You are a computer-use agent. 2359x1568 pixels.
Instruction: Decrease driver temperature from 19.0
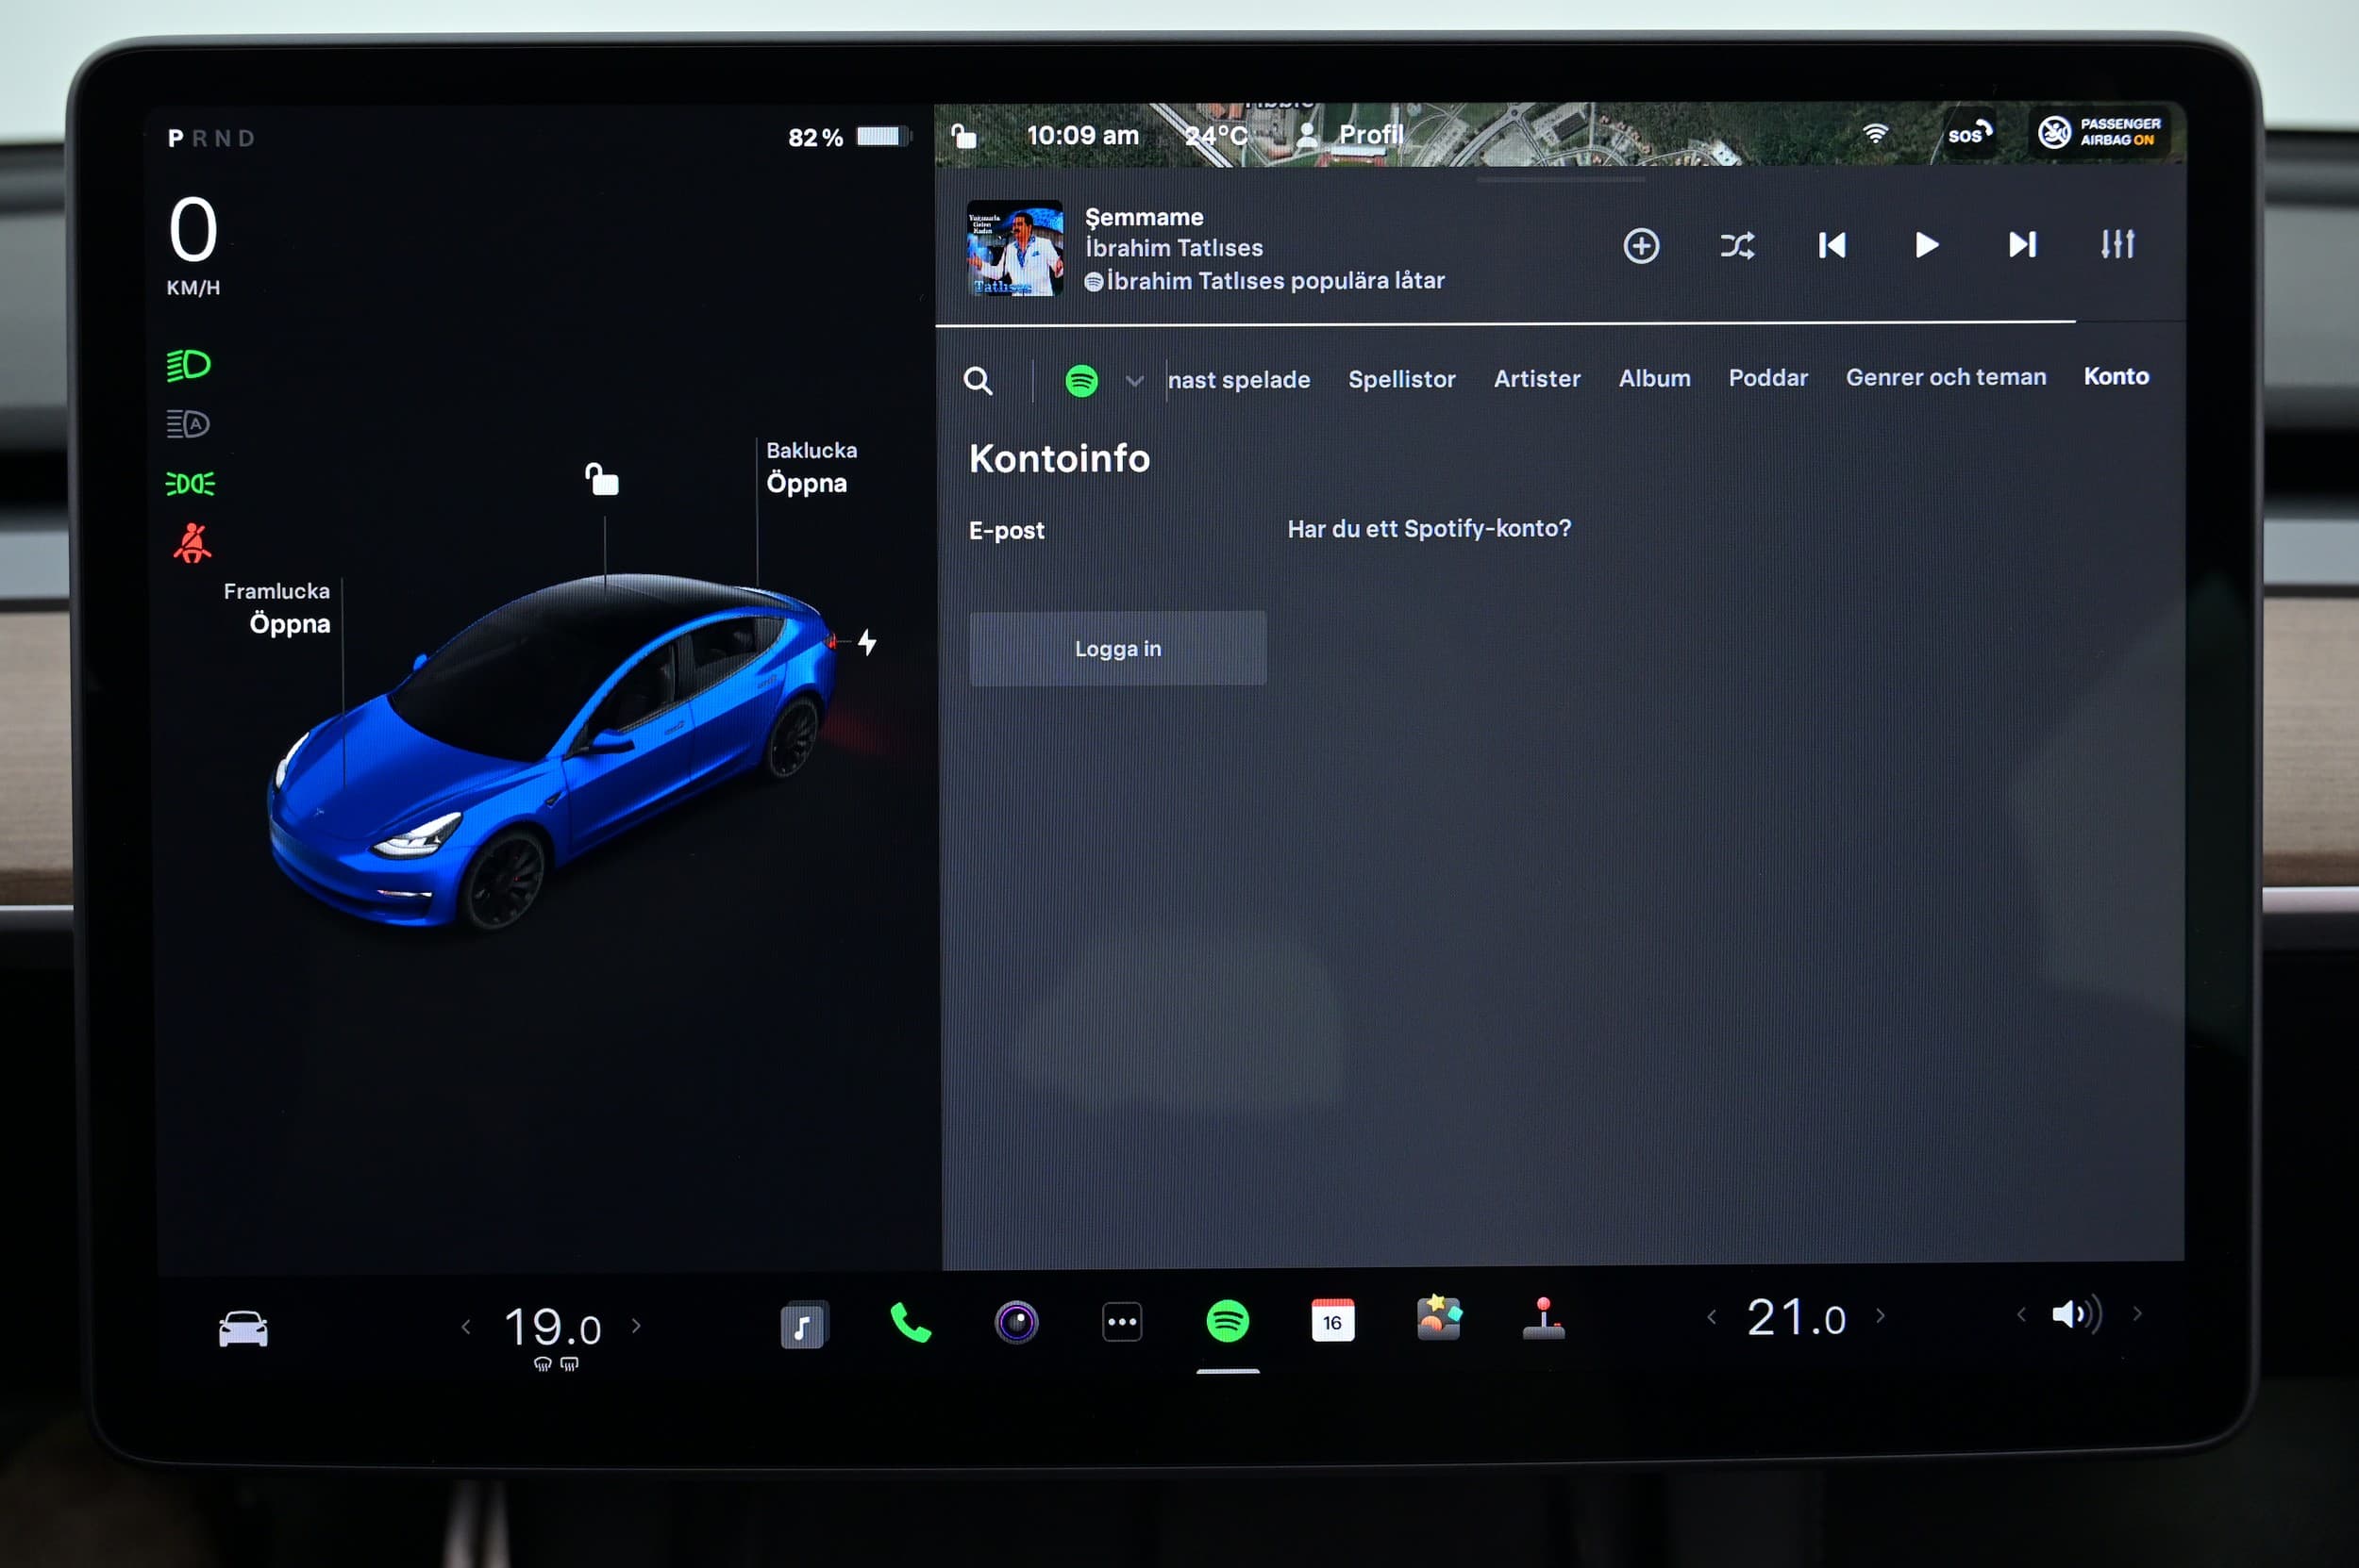pyautogui.click(x=465, y=1327)
